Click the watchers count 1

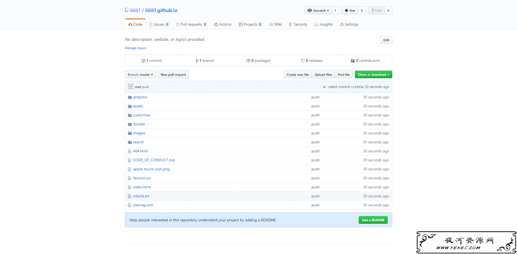[x=335, y=10]
